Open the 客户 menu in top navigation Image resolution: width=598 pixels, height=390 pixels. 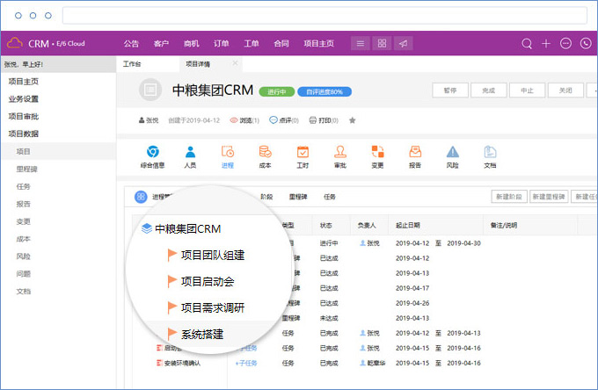[x=161, y=43]
